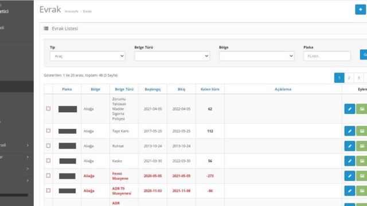
Task: Sort by Kalan Süre column header
Action: (x=210, y=89)
